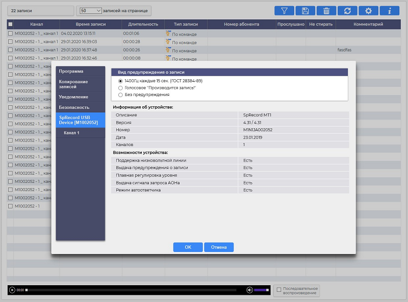Check the row recorded 29.01.2020 16:39:03
Image resolution: width=408 pixels, height=302 pixels.
pyautogui.click(x=10, y=41)
